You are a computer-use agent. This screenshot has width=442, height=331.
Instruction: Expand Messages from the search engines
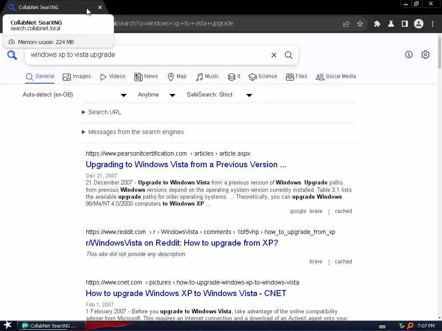(133, 132)
